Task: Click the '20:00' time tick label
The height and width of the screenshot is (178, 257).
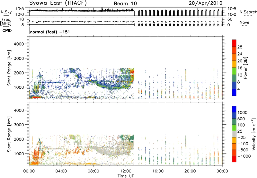Action: click(x=190, y=171)
